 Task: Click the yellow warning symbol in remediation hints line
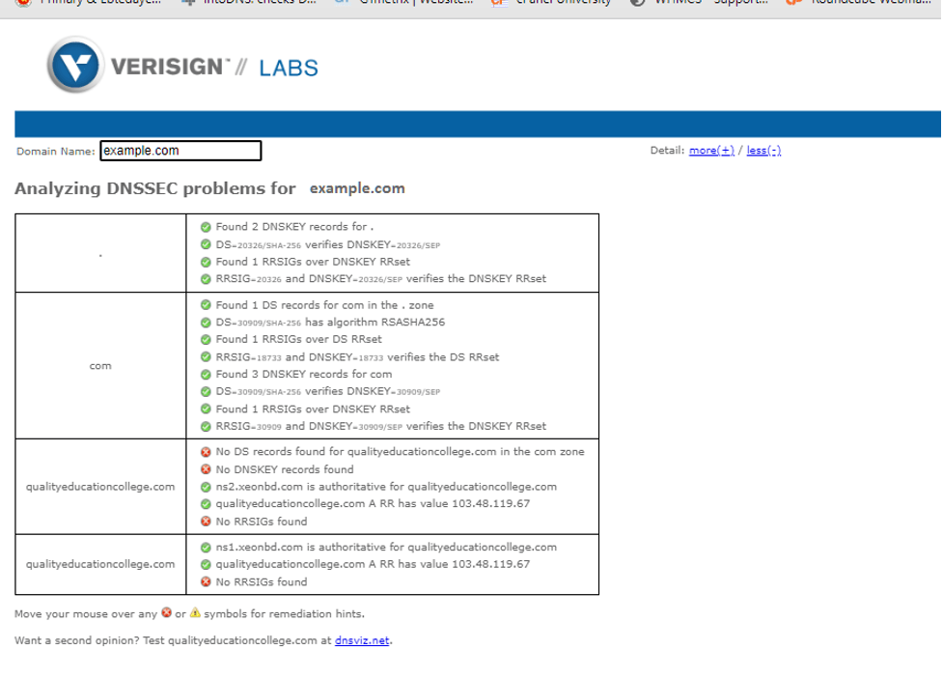(195, 613)
